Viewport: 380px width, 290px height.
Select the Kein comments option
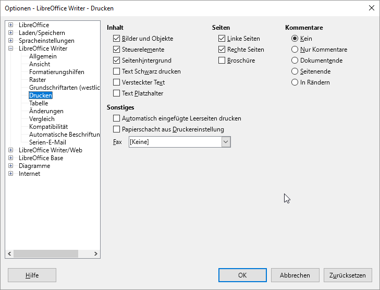point(295,38)
